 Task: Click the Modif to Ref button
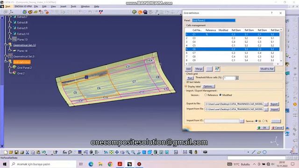[267, 69]
